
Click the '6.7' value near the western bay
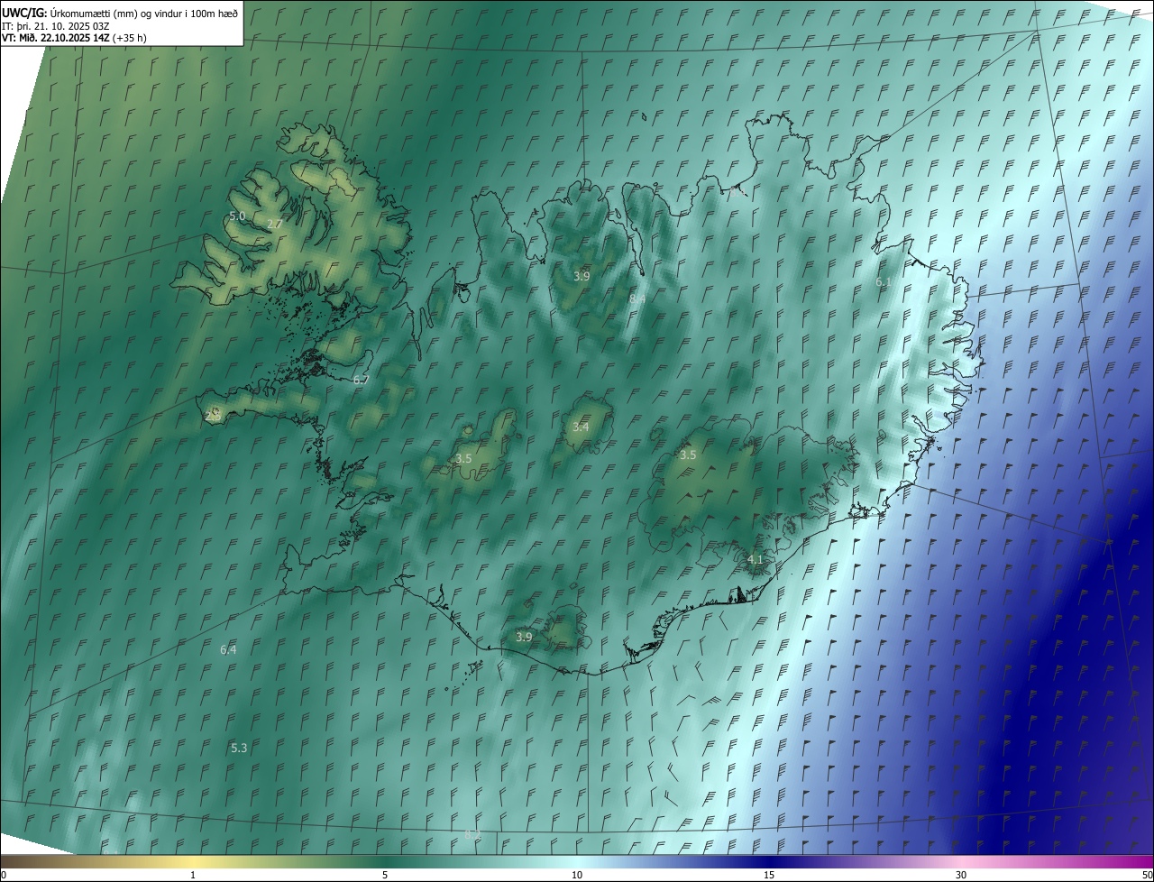click(362, 381)
